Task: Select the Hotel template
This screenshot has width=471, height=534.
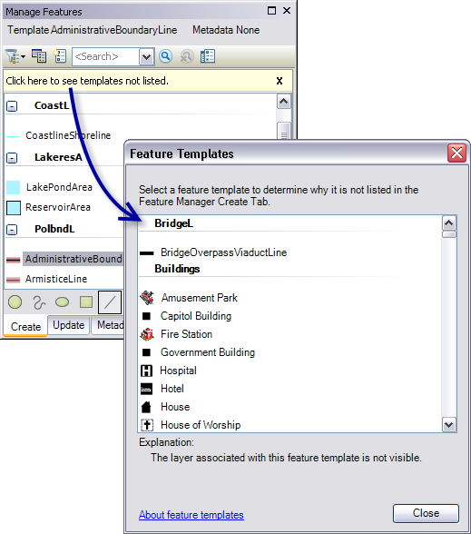Action: pos(172,389)
